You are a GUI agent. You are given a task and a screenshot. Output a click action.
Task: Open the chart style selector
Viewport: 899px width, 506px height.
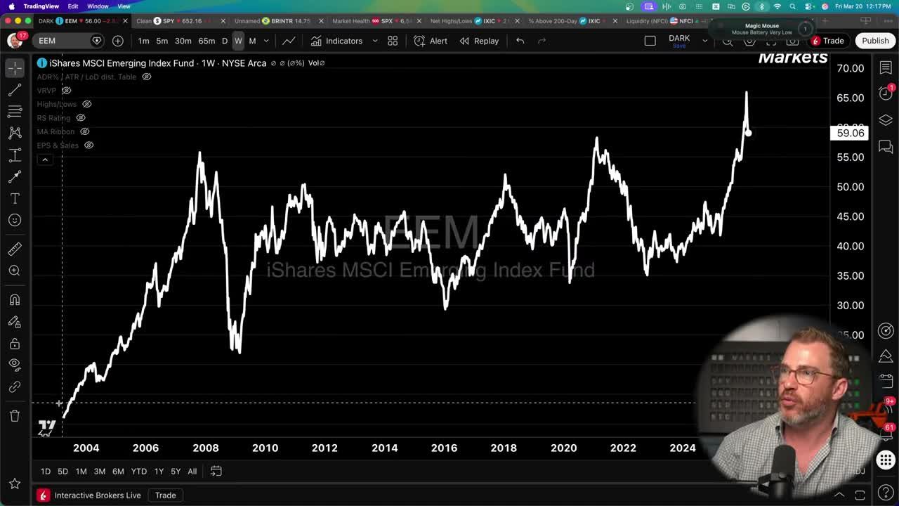289,41
